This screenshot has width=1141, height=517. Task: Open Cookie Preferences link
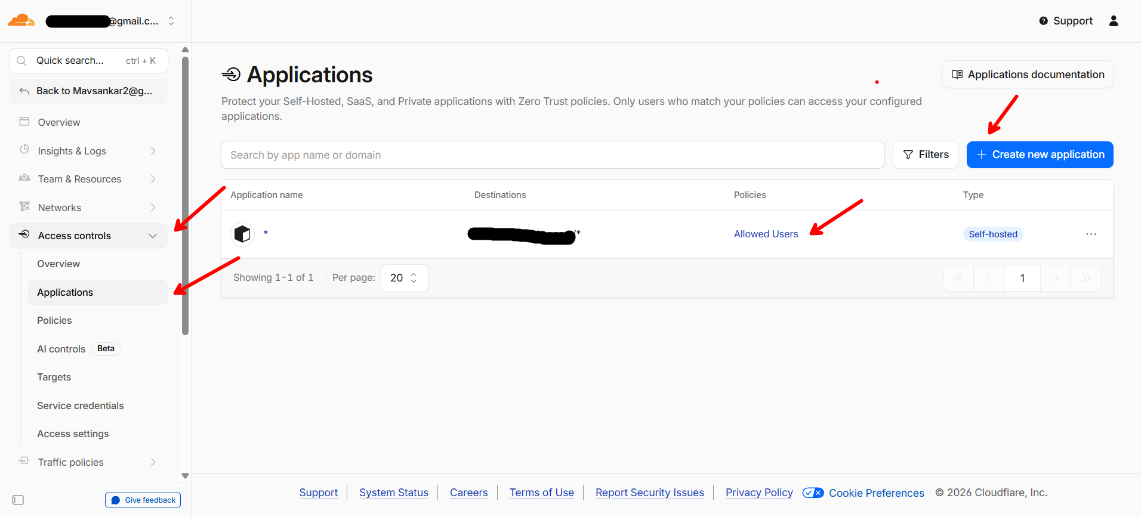pos(876,493)
